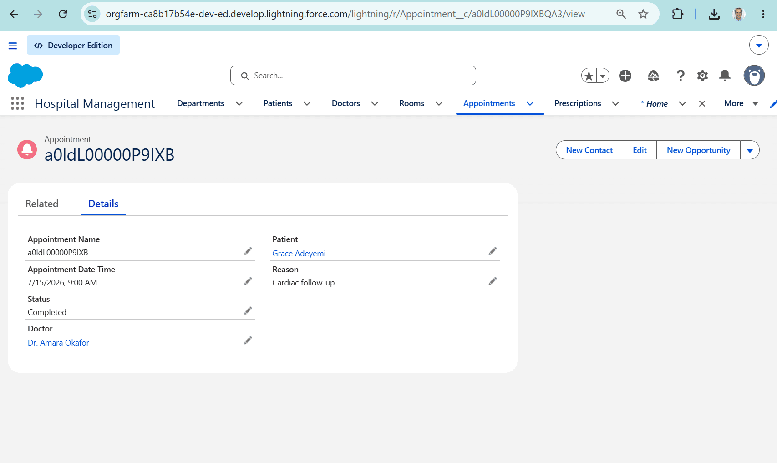Image resolution: width=777 pixels, height=463 pixels.
Task: Edit Doctor field with pencil icon
Action: [x=248, y=341]
